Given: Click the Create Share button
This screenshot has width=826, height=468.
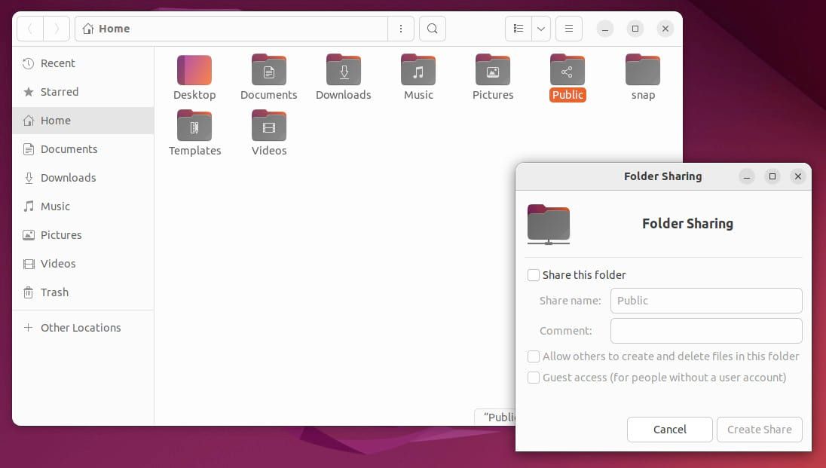Looking at the screenshot, I should 759,430.
